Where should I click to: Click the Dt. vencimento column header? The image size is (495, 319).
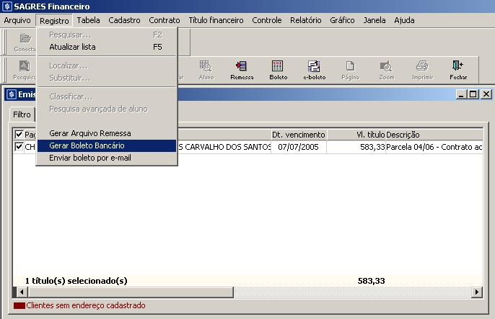coord(298,135)
